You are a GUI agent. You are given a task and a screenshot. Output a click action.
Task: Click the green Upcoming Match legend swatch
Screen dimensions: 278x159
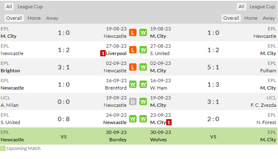click(x=3, y=148)
